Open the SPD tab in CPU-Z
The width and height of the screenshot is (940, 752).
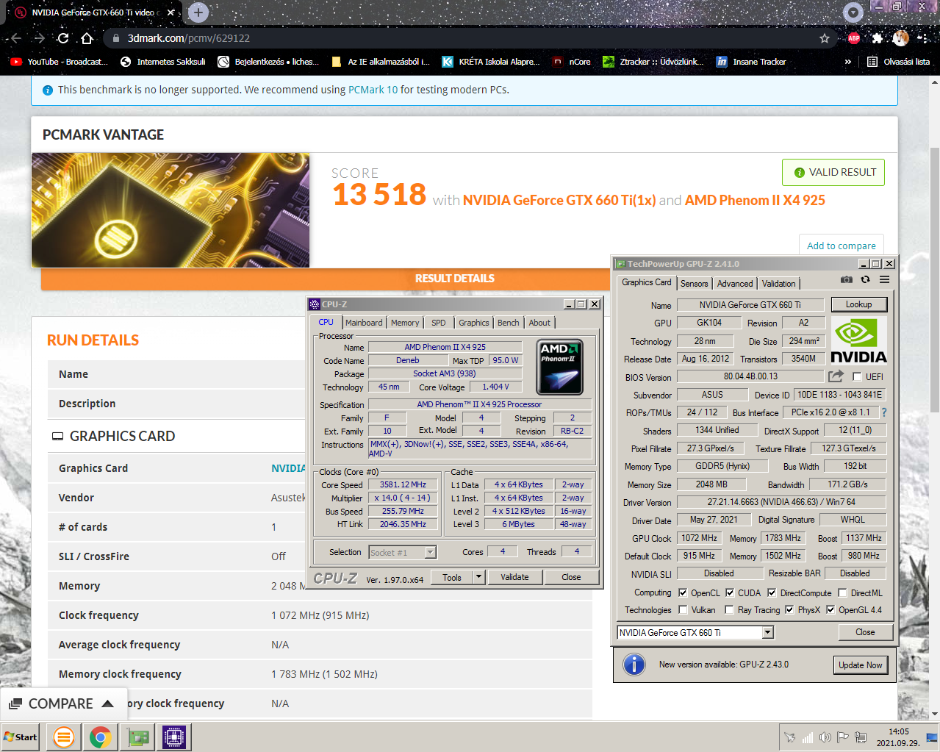point(439,323)
